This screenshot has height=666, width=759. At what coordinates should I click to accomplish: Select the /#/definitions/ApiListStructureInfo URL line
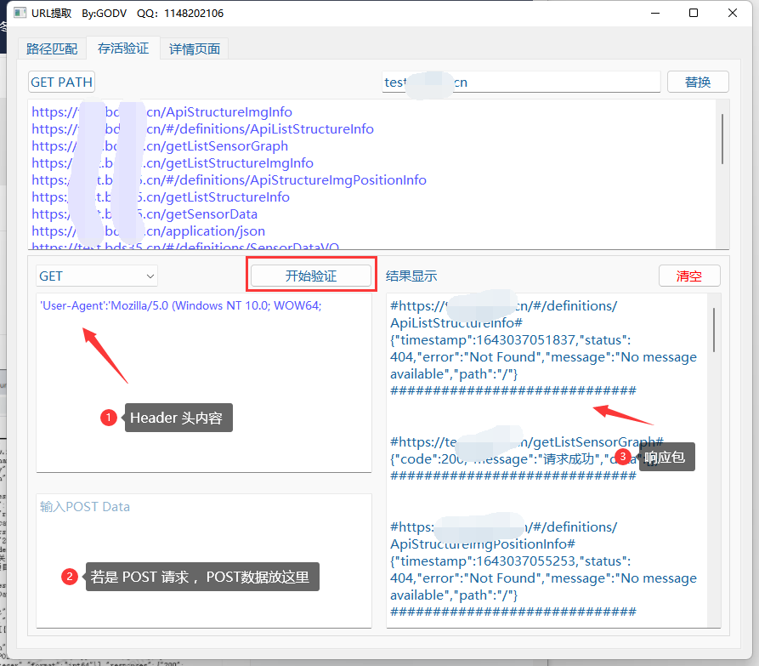point(202,128)
